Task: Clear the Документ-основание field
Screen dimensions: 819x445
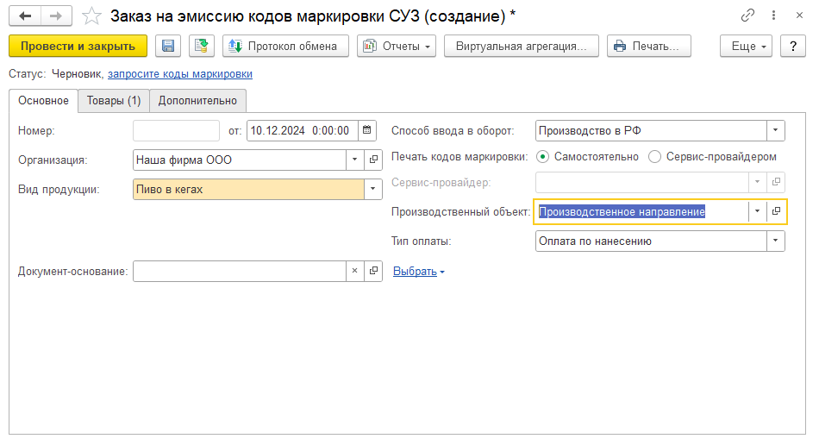Action: (354, 271)
